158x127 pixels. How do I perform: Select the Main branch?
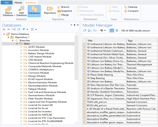(x=27, y=44)
